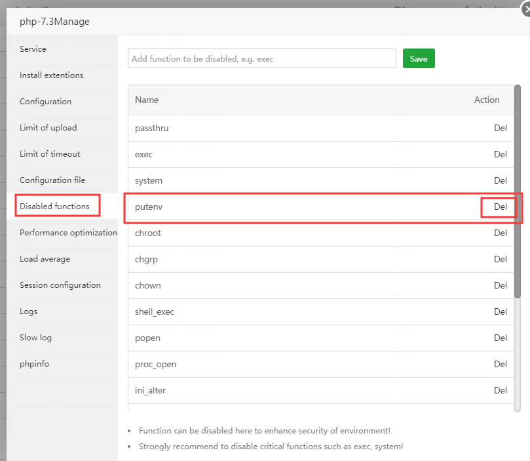Delete the shell_exec disabled function
Screen dimensions: 530x461
pos(500,311)
